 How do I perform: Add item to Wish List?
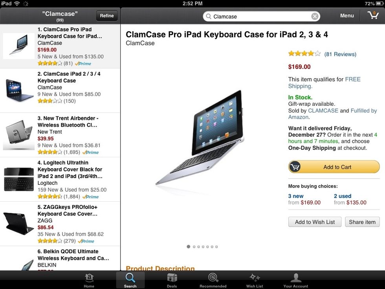(x=315, y=222)
